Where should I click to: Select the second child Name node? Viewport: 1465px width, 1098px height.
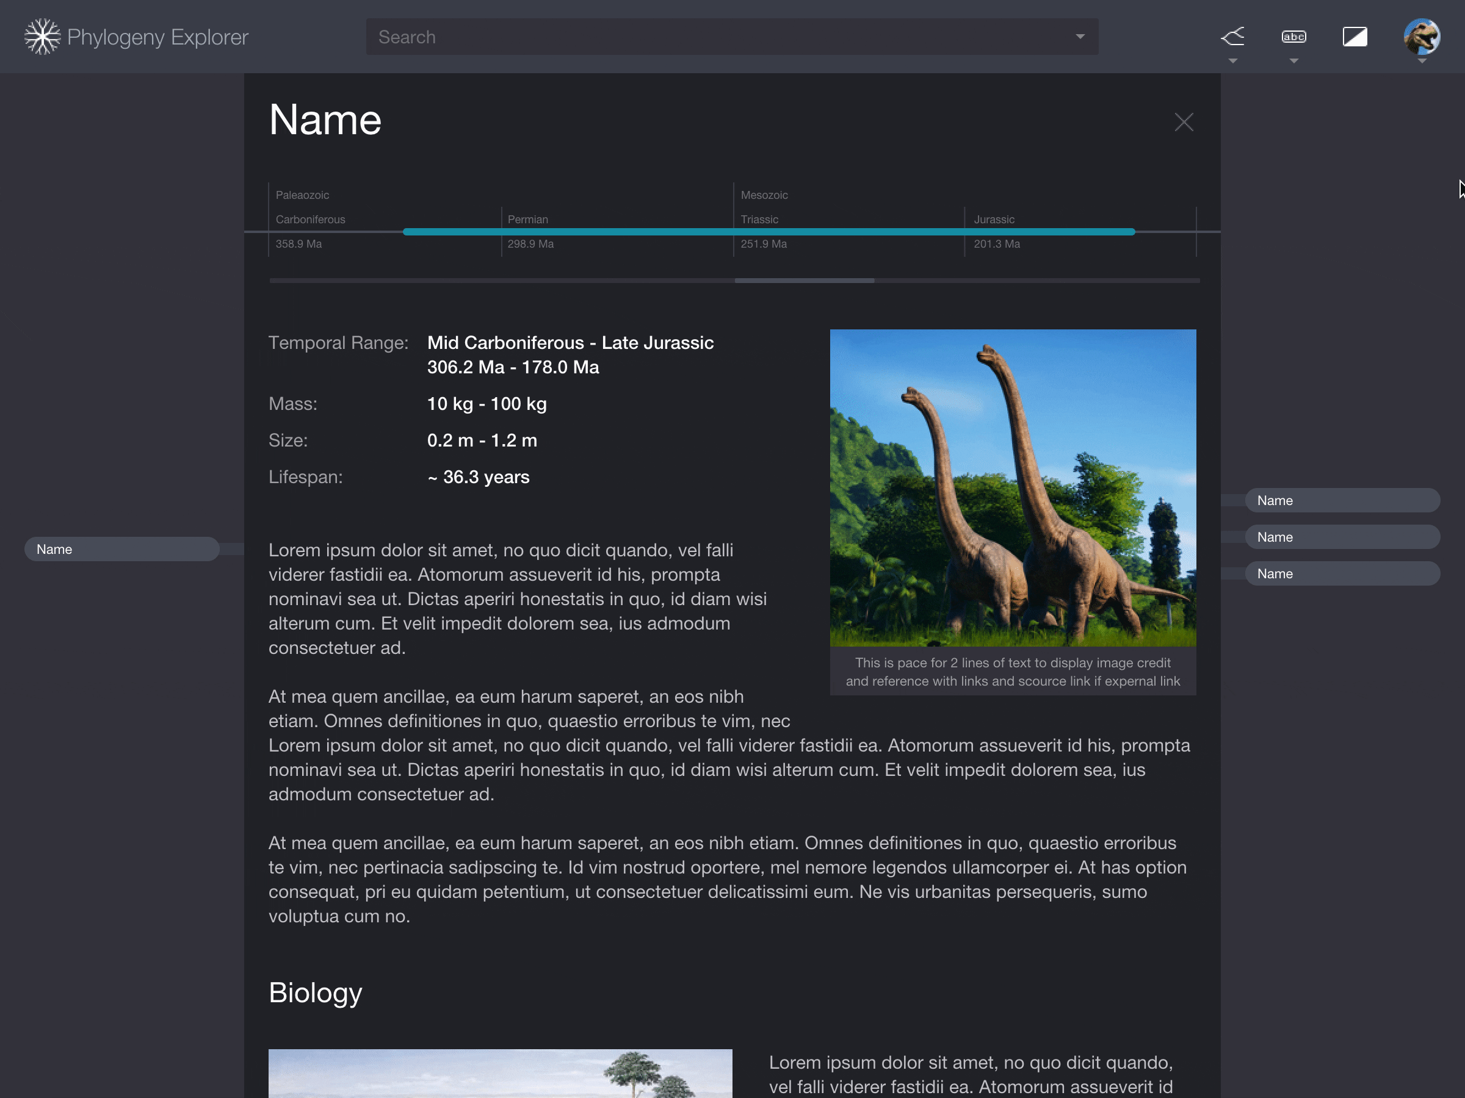1342,537
